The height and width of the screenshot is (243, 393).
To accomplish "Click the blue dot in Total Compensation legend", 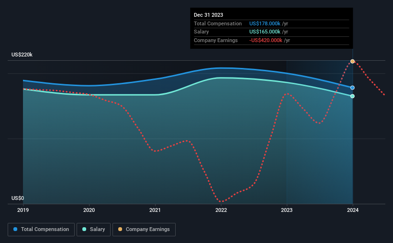I will click(x=15, y=229).
